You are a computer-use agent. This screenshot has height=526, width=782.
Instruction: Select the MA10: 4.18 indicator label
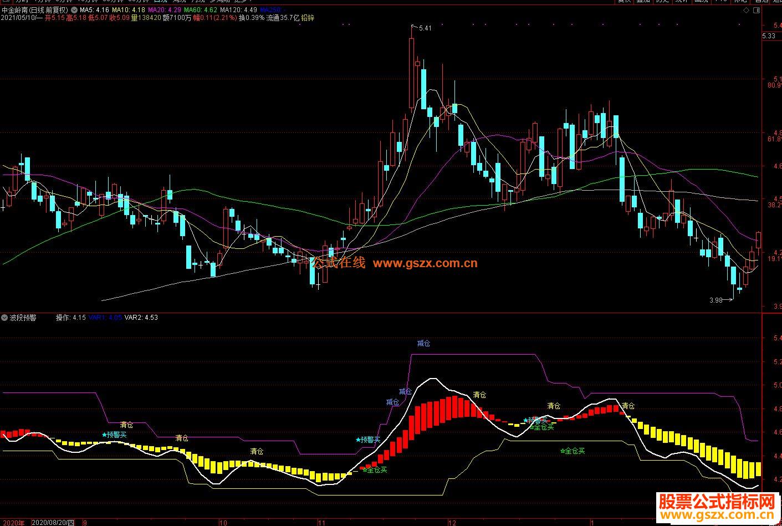(x=127, y=10)
